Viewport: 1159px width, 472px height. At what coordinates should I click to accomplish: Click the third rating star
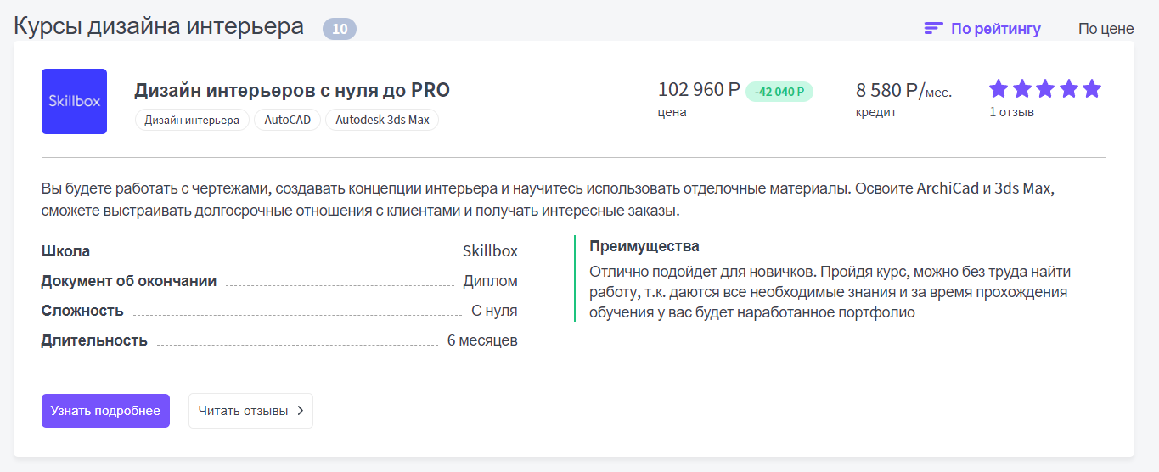click(x=1045, y=88)
